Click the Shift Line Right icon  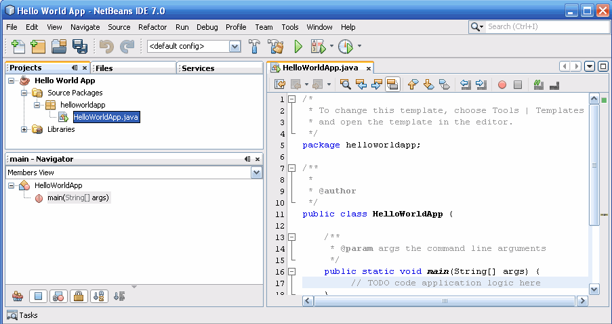pos(481,84)
